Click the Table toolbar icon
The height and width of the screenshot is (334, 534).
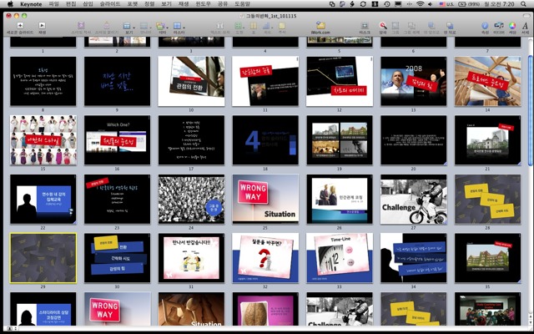254,26
